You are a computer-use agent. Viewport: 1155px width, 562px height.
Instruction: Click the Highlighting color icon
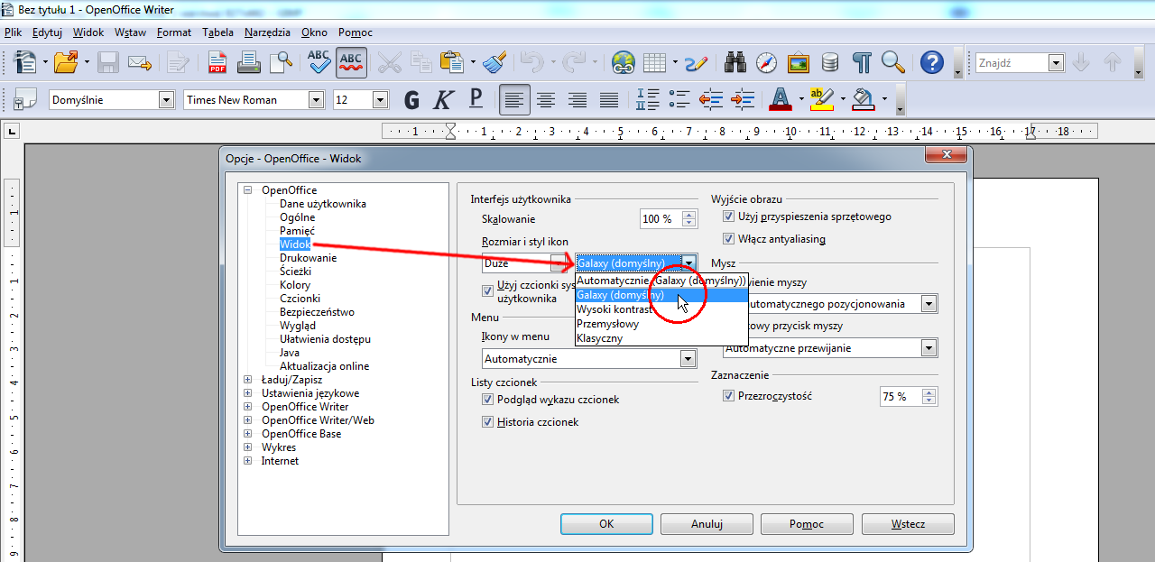821,99
